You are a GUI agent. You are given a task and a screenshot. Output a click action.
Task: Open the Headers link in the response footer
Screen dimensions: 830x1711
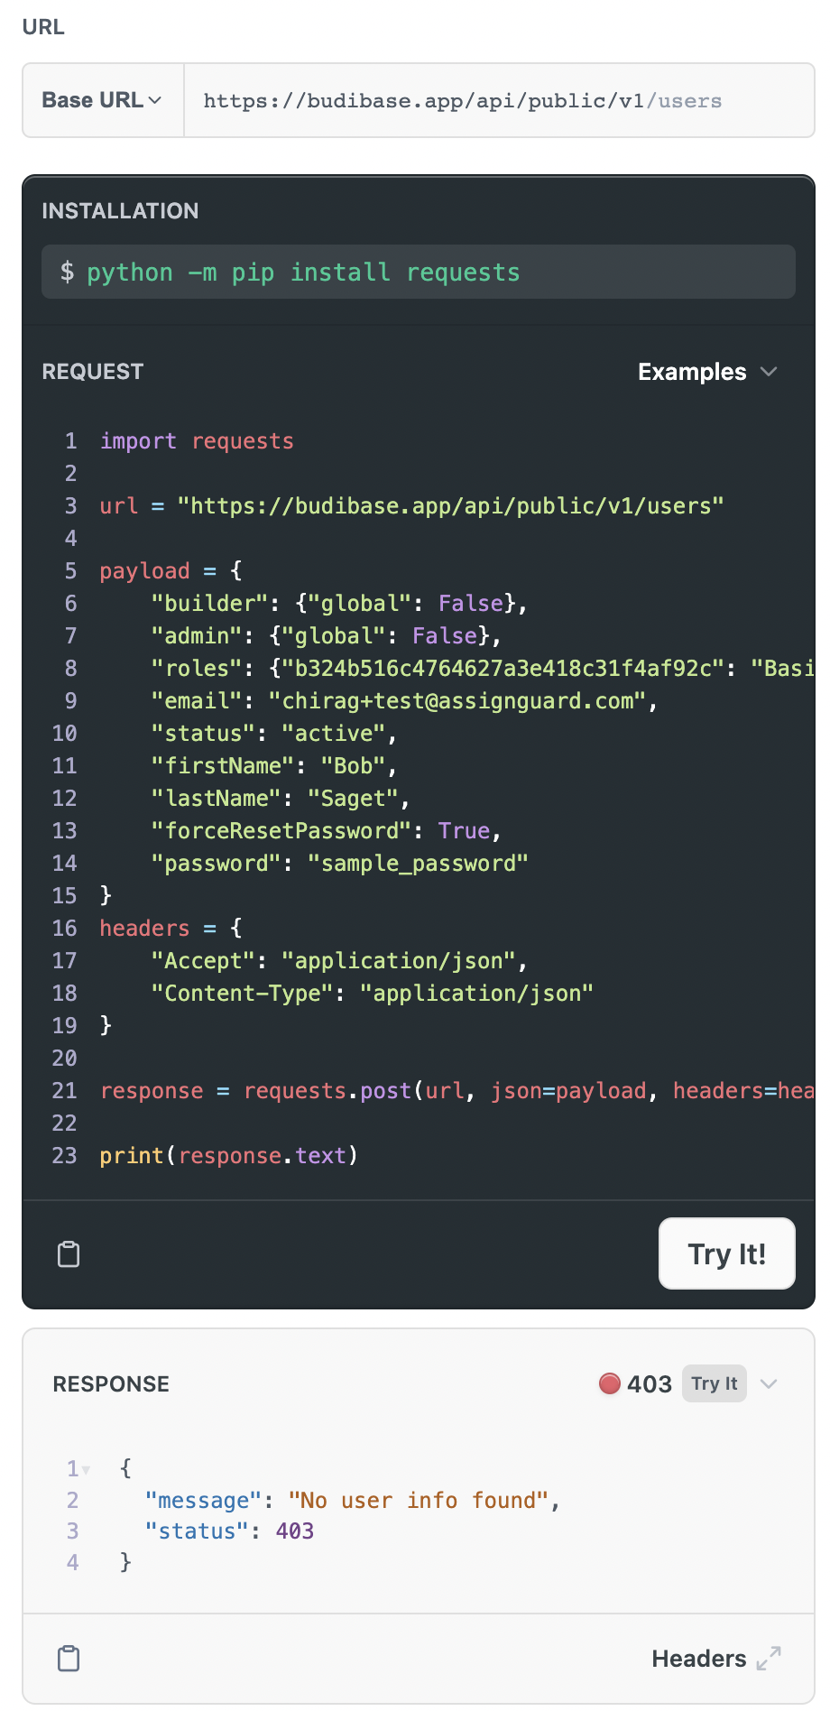699,1659
